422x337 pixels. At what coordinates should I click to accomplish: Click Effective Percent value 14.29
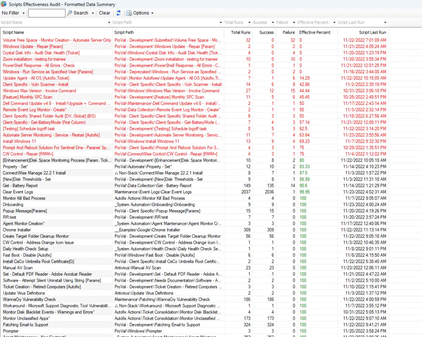[x=304, y=78]
